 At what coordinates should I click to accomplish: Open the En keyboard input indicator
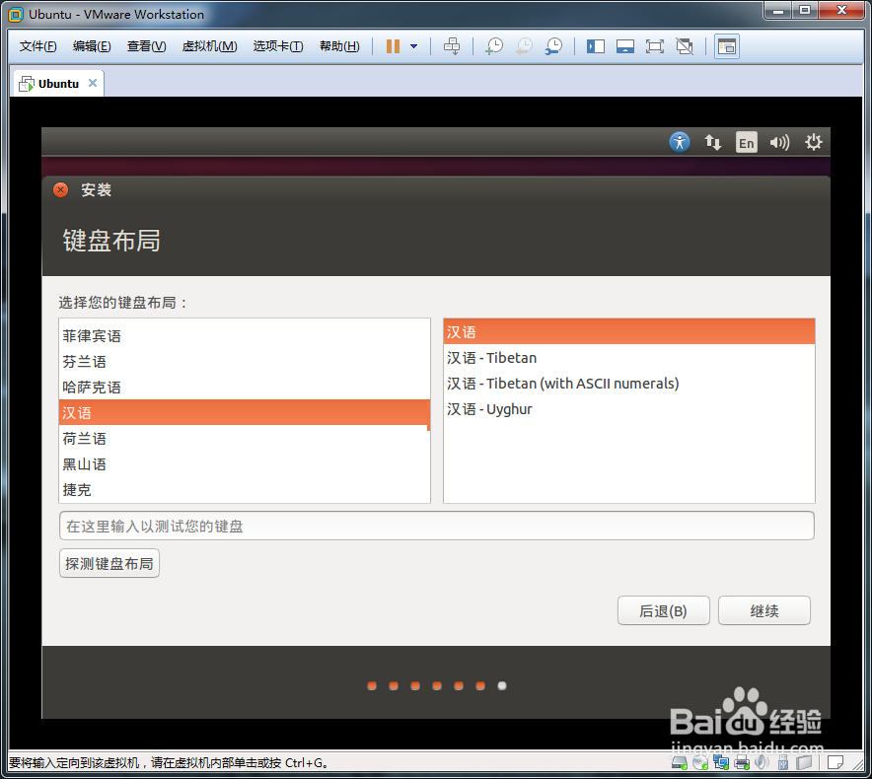point(747,142)
